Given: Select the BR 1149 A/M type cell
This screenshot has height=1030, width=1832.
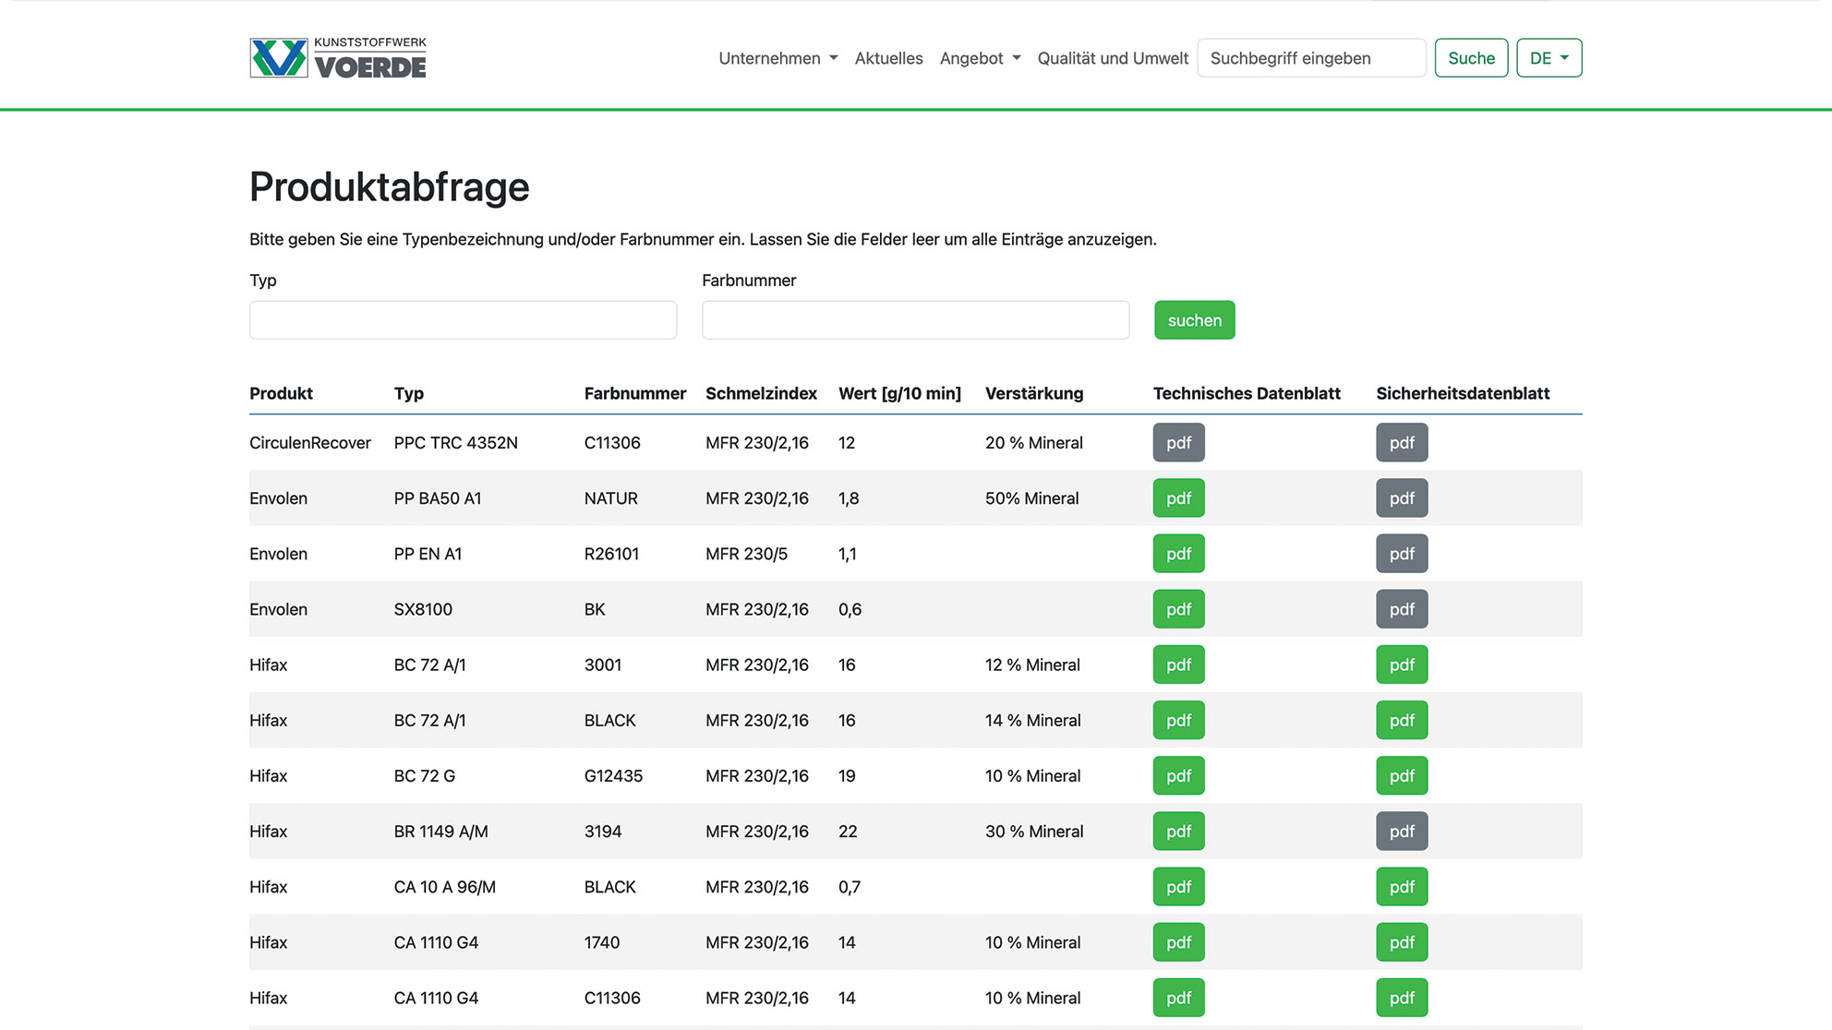Looking at the screenshot, I should (440, 832).
